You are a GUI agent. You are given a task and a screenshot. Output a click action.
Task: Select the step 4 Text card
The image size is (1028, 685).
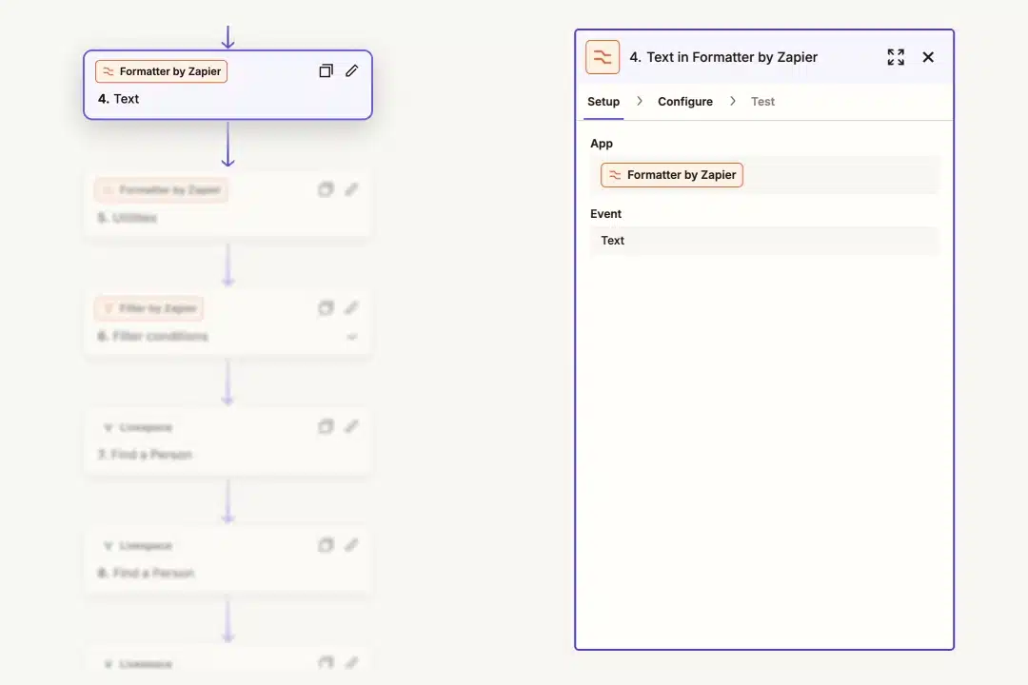pos(227,86)
